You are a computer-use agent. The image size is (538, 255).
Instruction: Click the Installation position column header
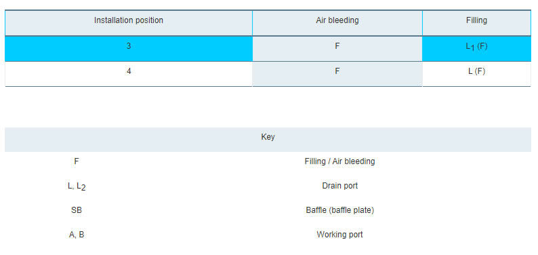(x=129, y=20)
